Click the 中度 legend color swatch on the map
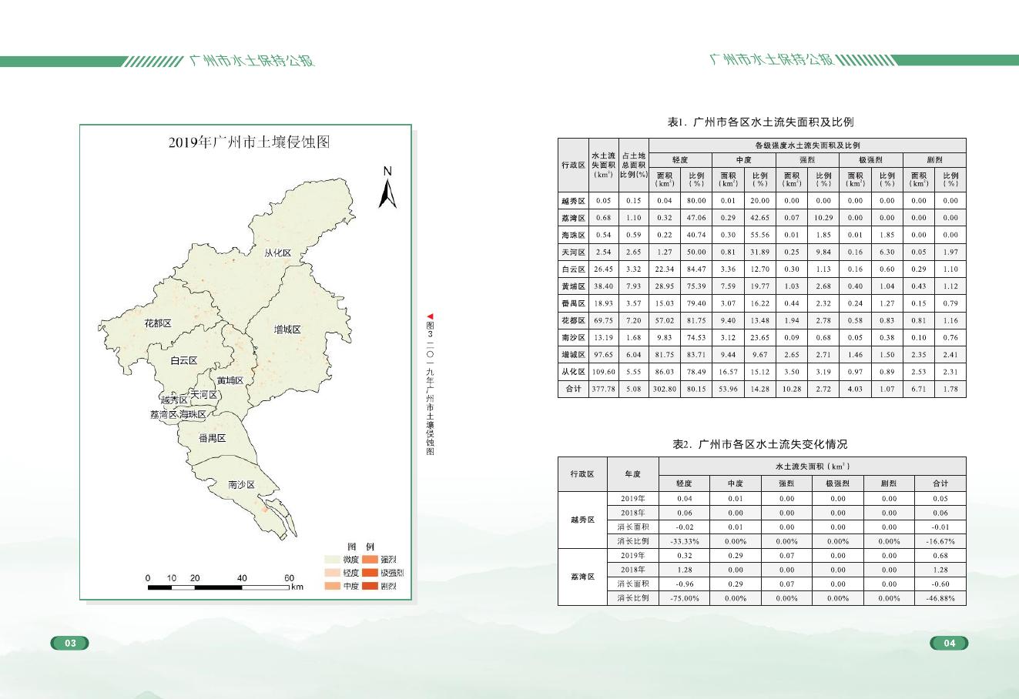Image resolution: width=1019 pixels, height=699 pixels. (x=332, y=586)
